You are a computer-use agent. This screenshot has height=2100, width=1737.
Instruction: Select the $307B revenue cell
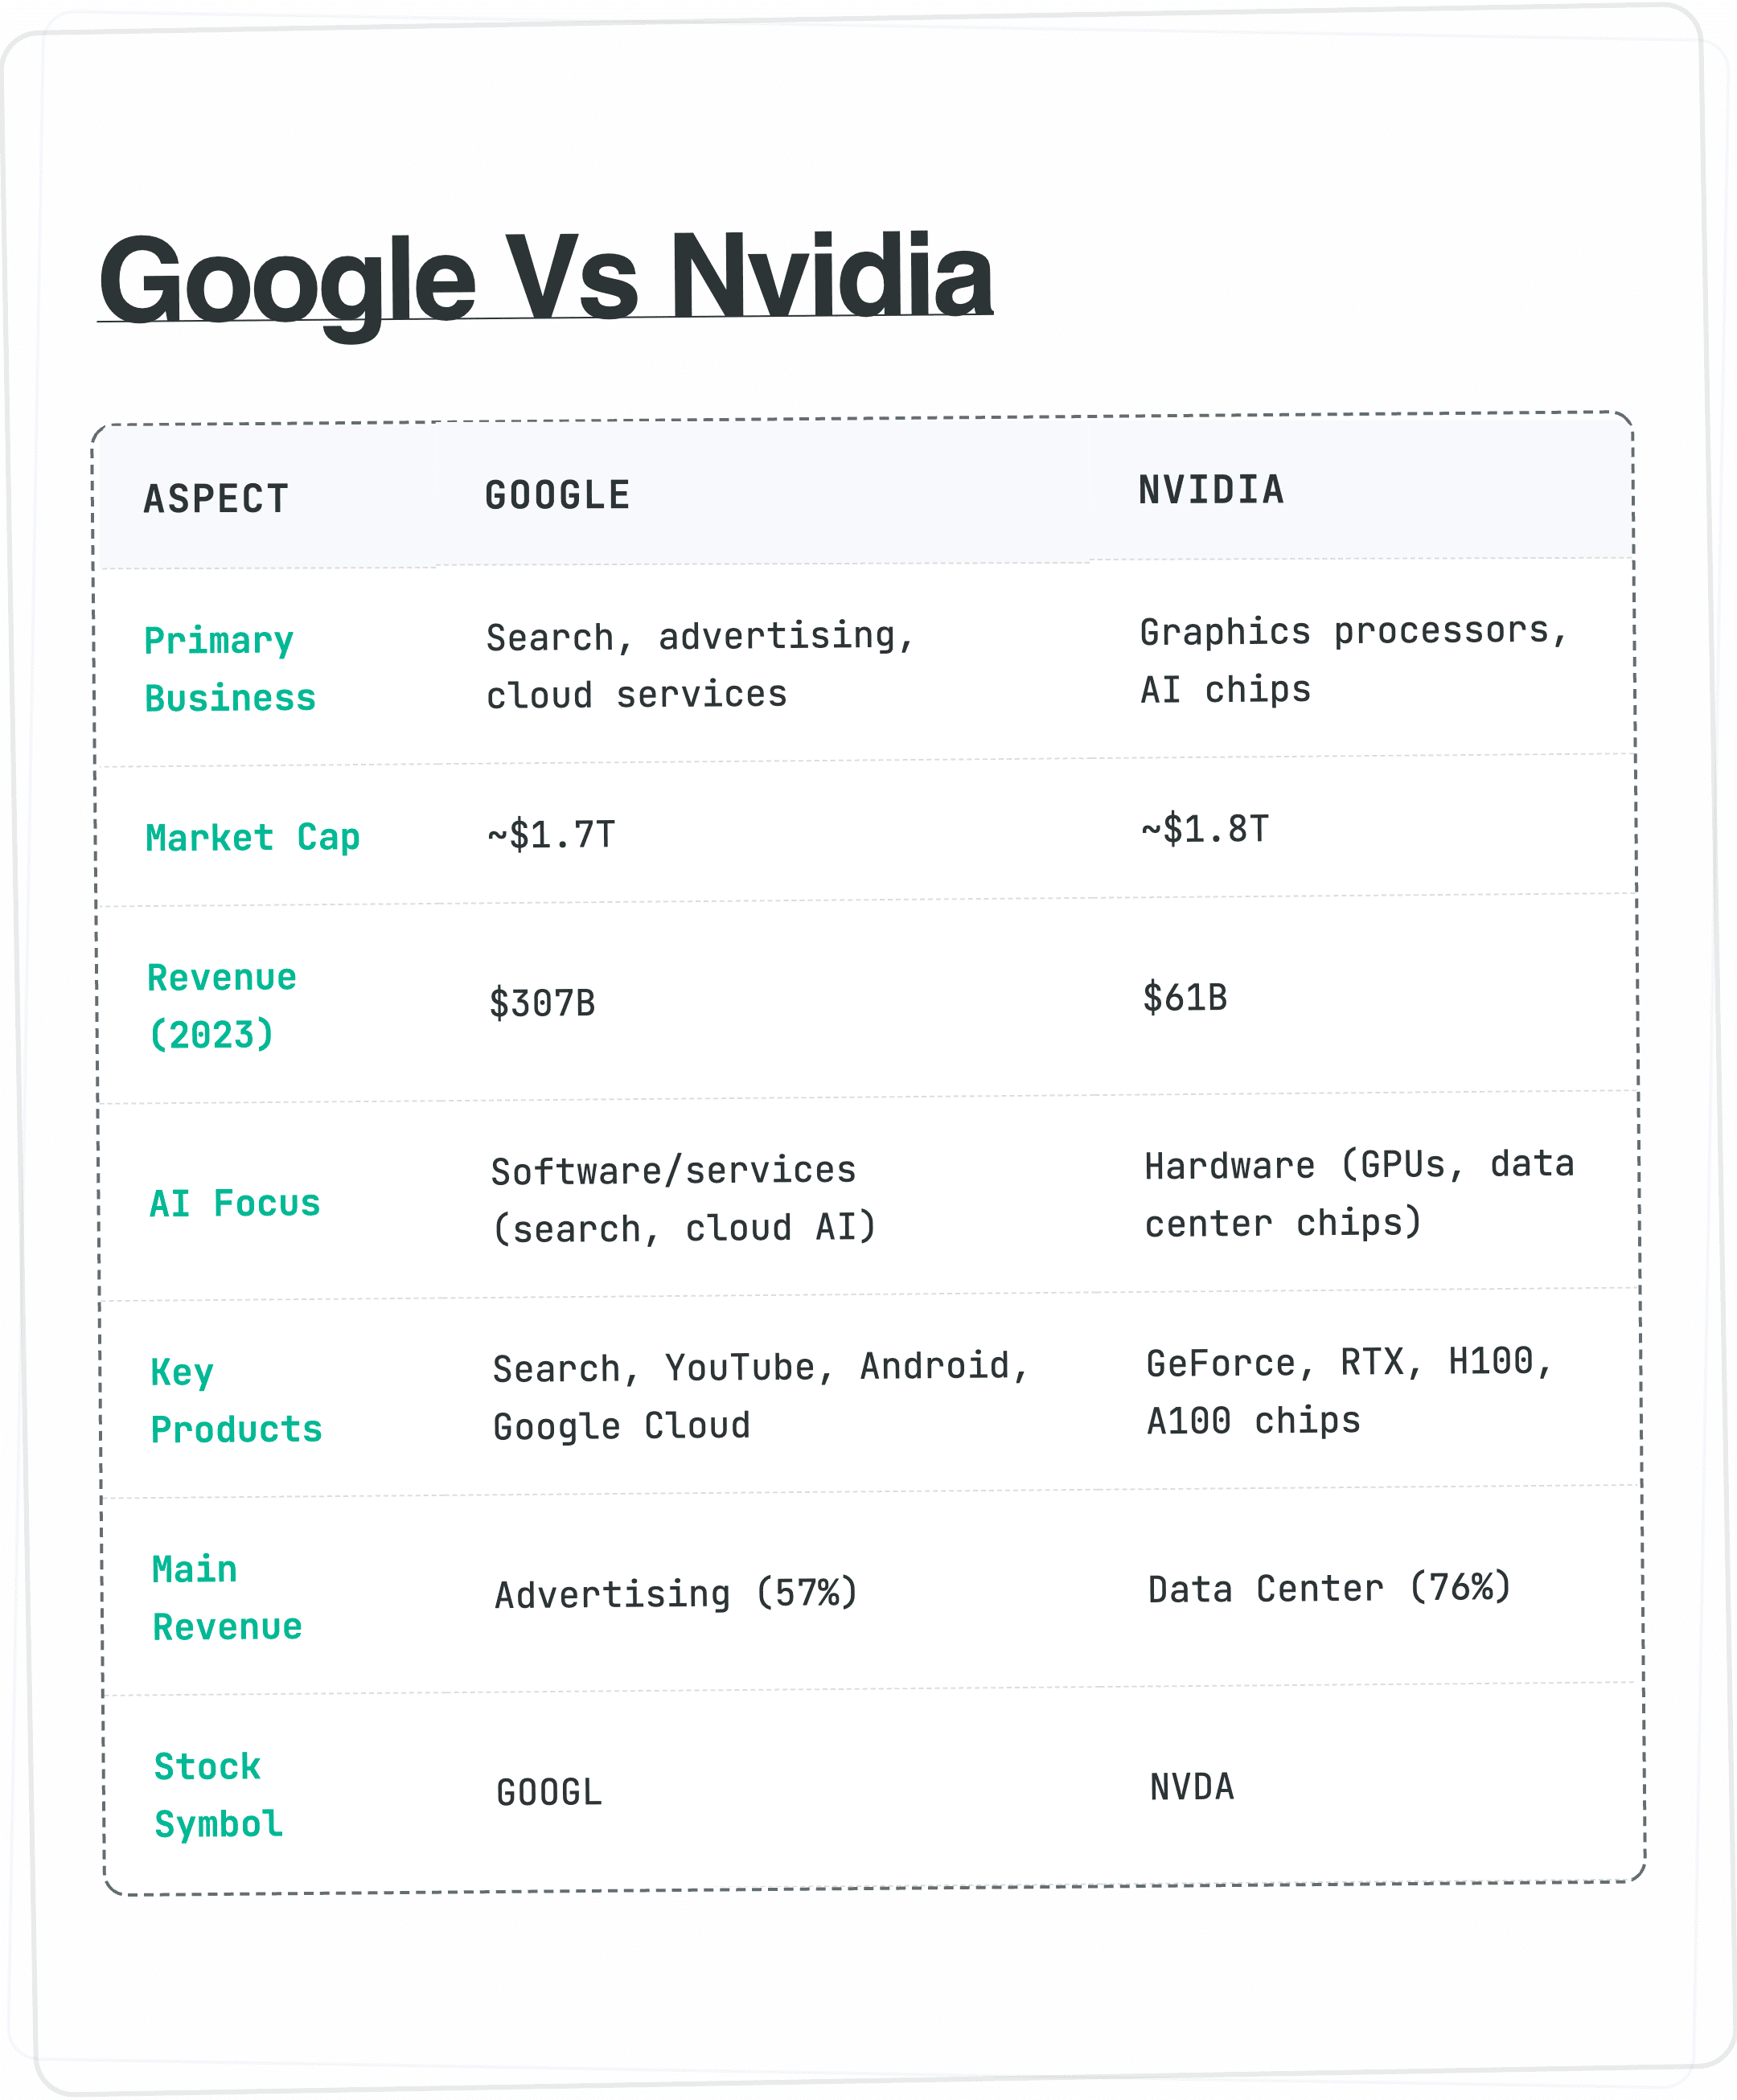pos(542,1003)
